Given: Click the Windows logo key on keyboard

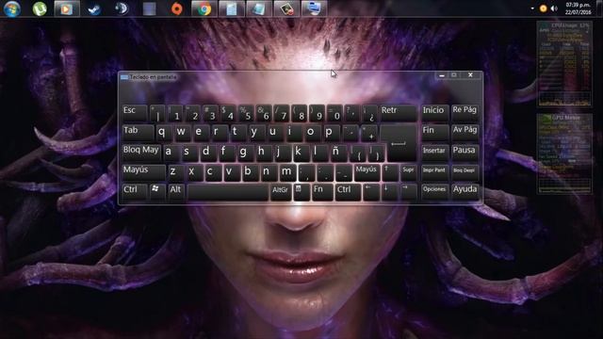Looking at the screenshot, I should coord(157,191).
